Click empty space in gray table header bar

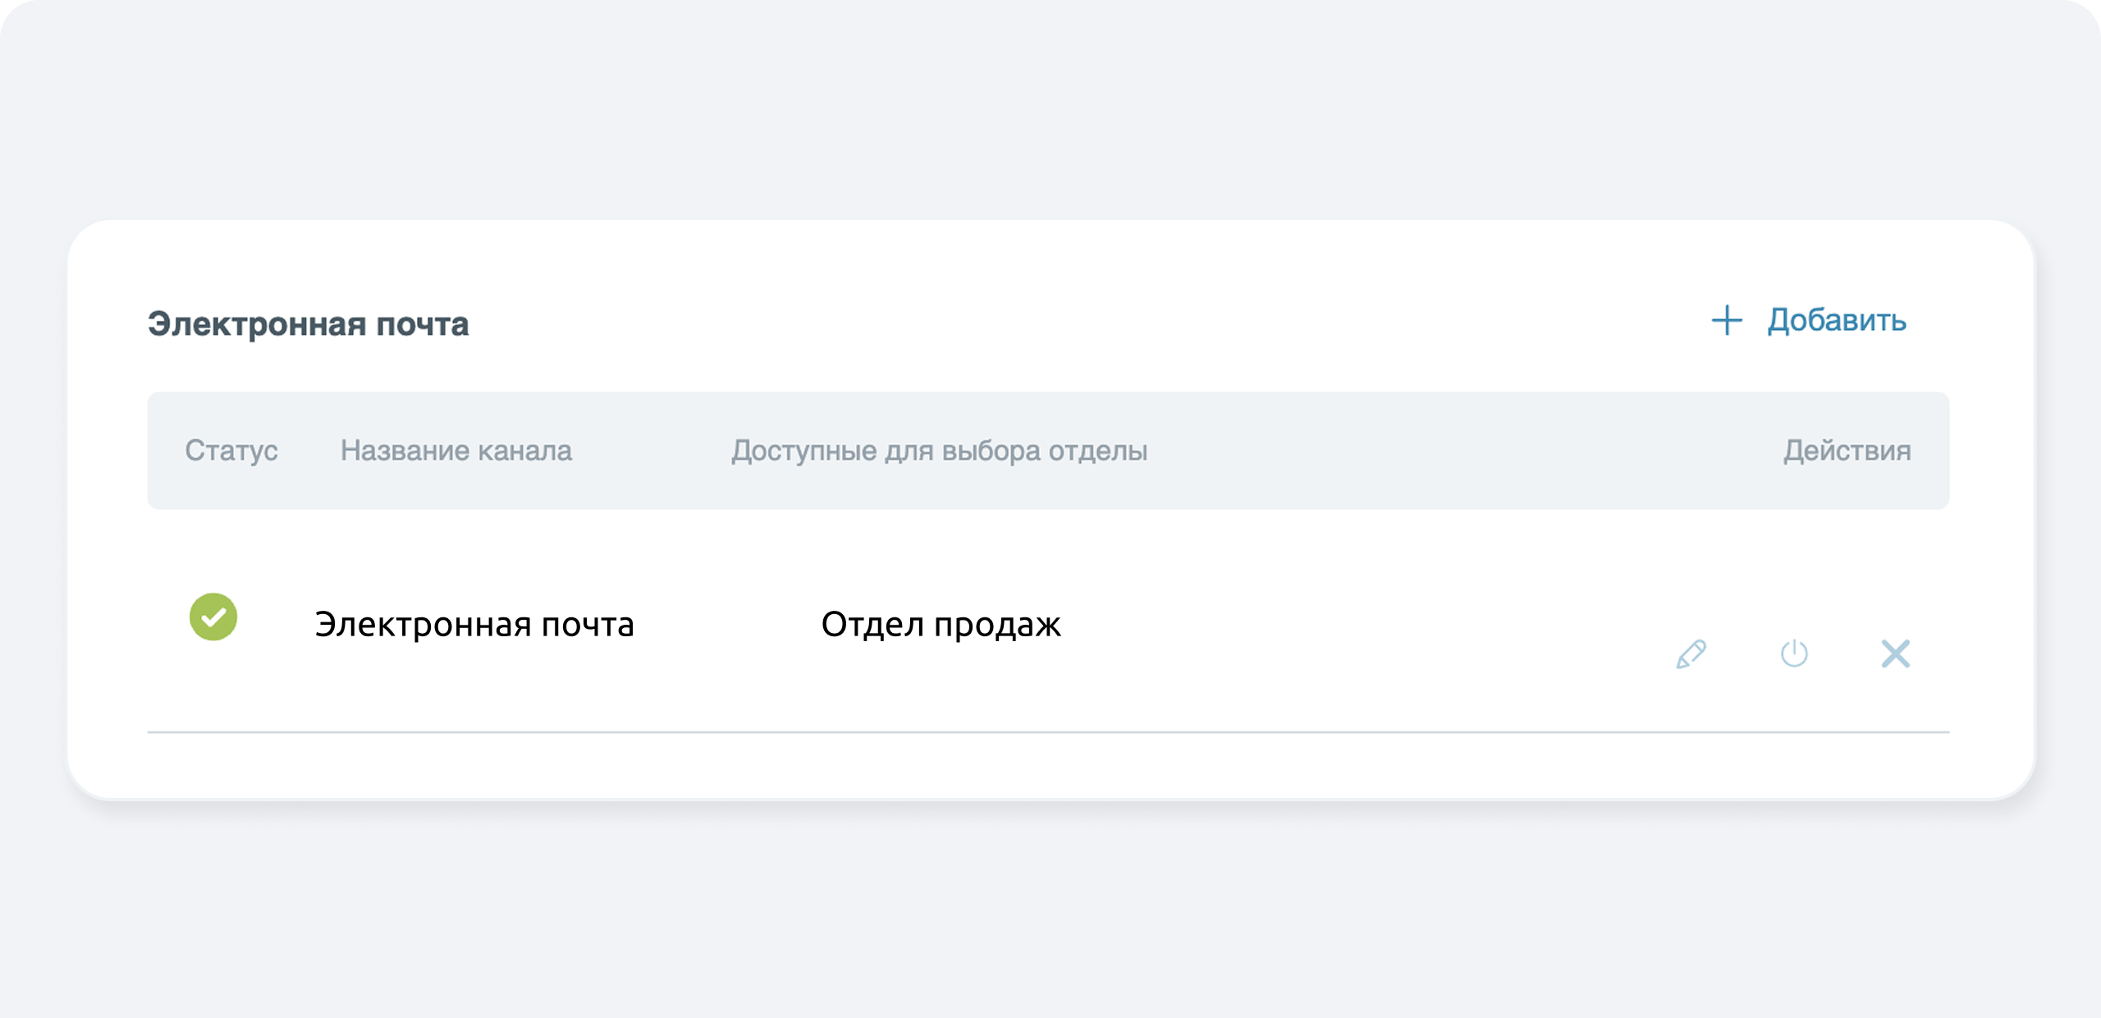pyautogui.click(x=1461, y=451)
